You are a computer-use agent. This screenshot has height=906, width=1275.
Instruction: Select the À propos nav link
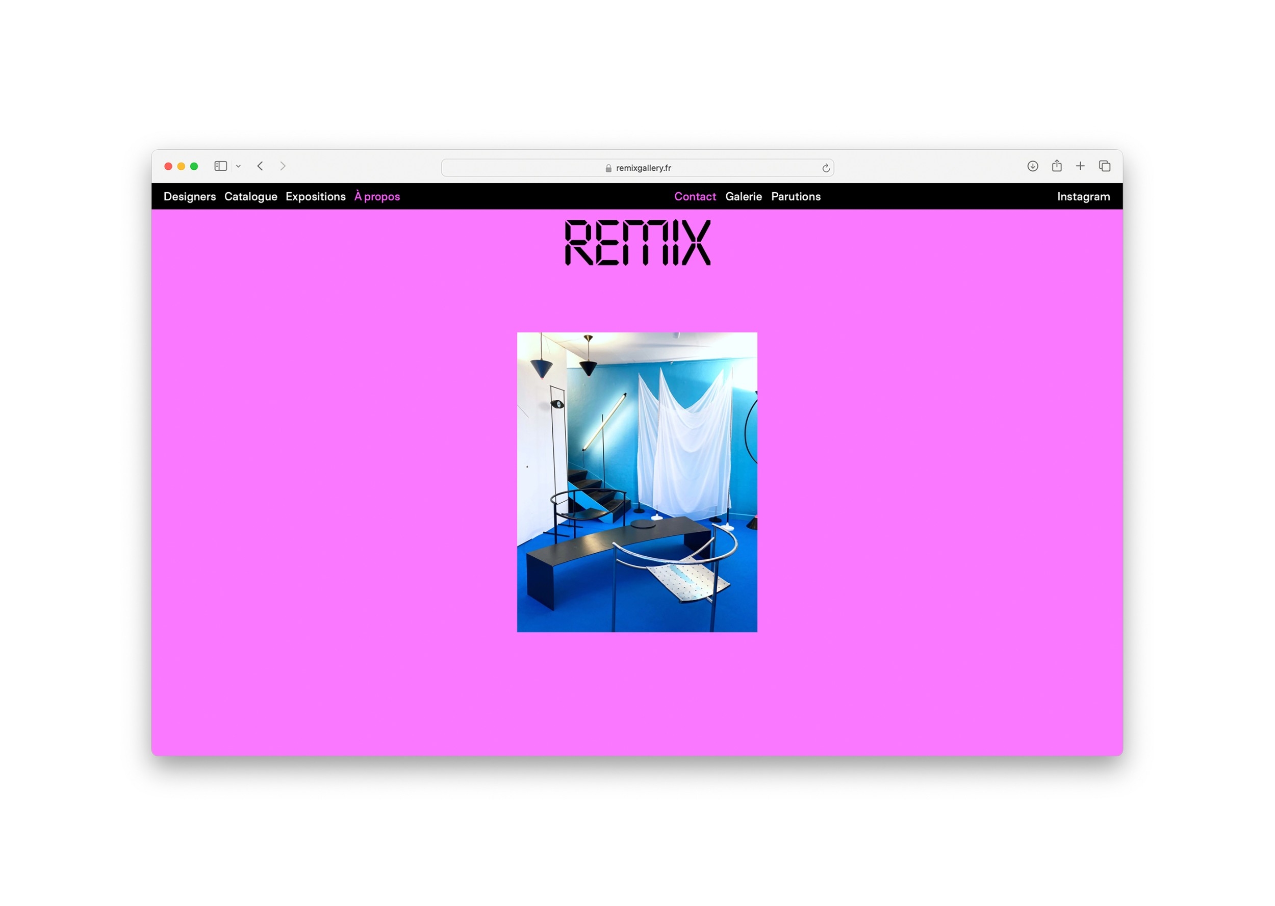pos(377,196)
